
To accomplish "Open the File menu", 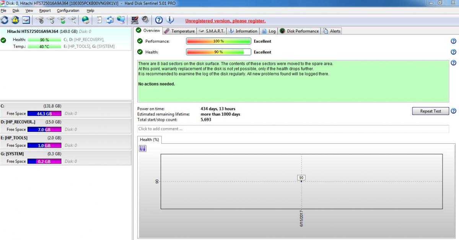I will pos(3,11).
